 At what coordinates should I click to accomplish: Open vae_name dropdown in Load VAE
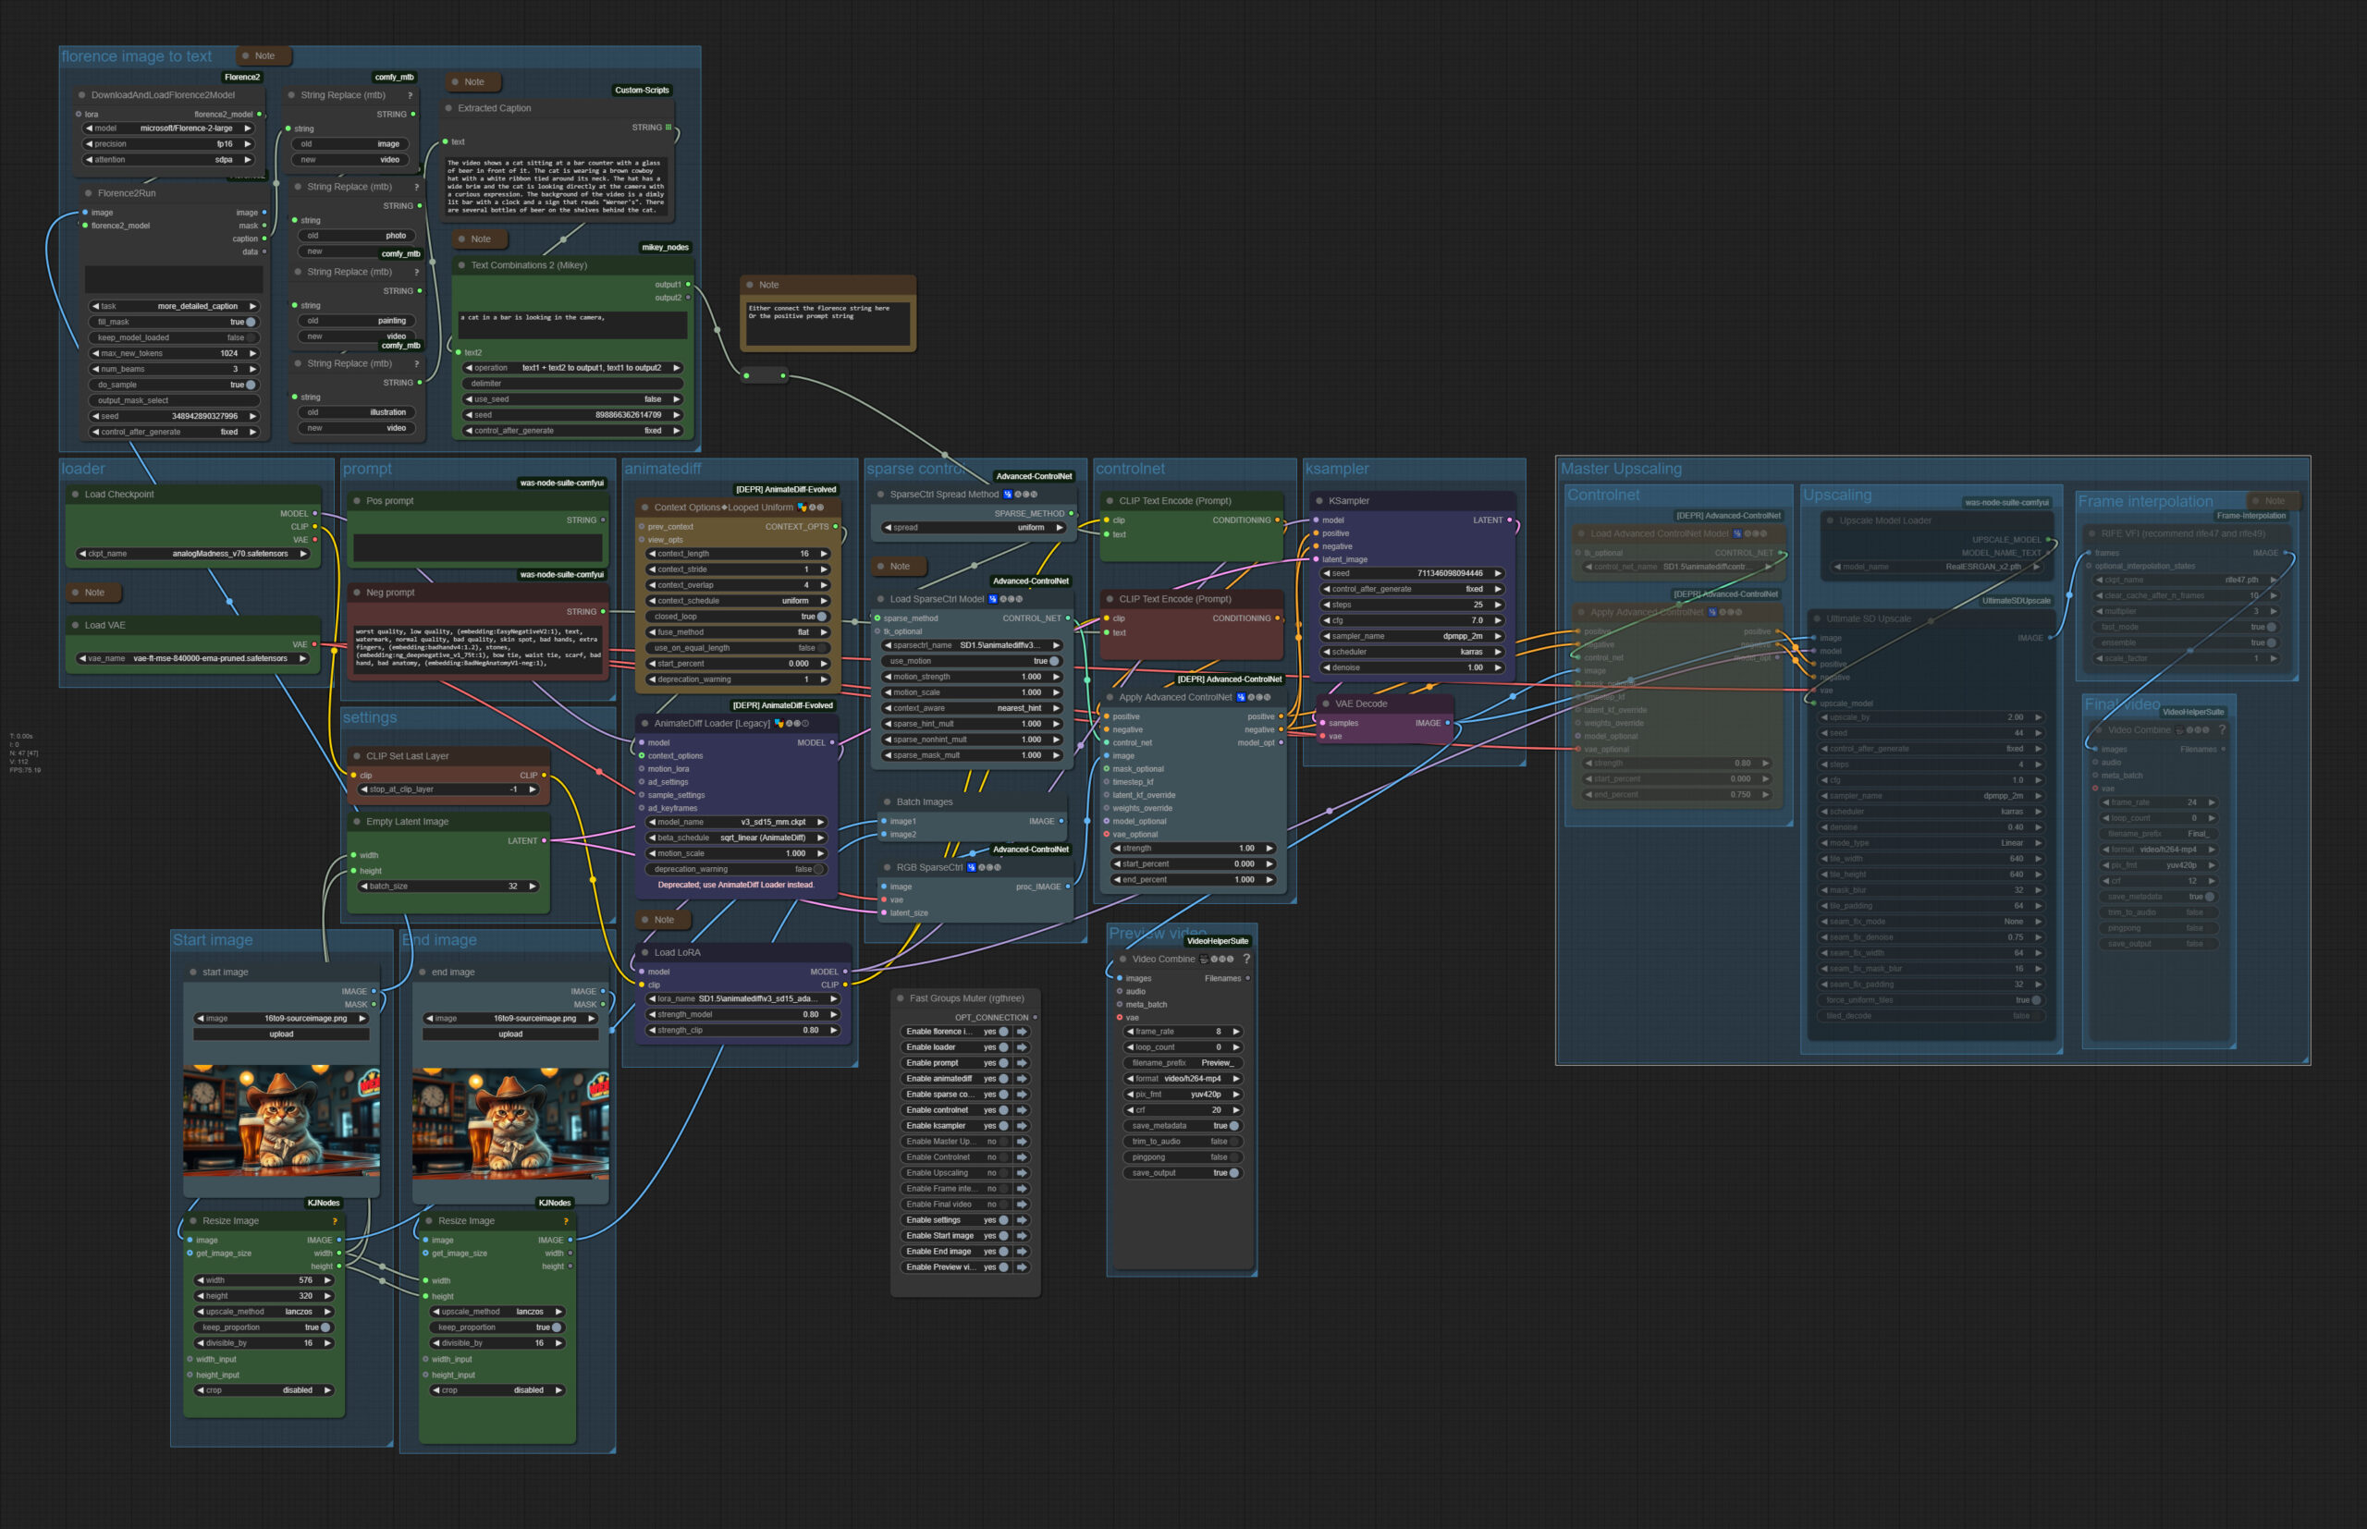192,659
